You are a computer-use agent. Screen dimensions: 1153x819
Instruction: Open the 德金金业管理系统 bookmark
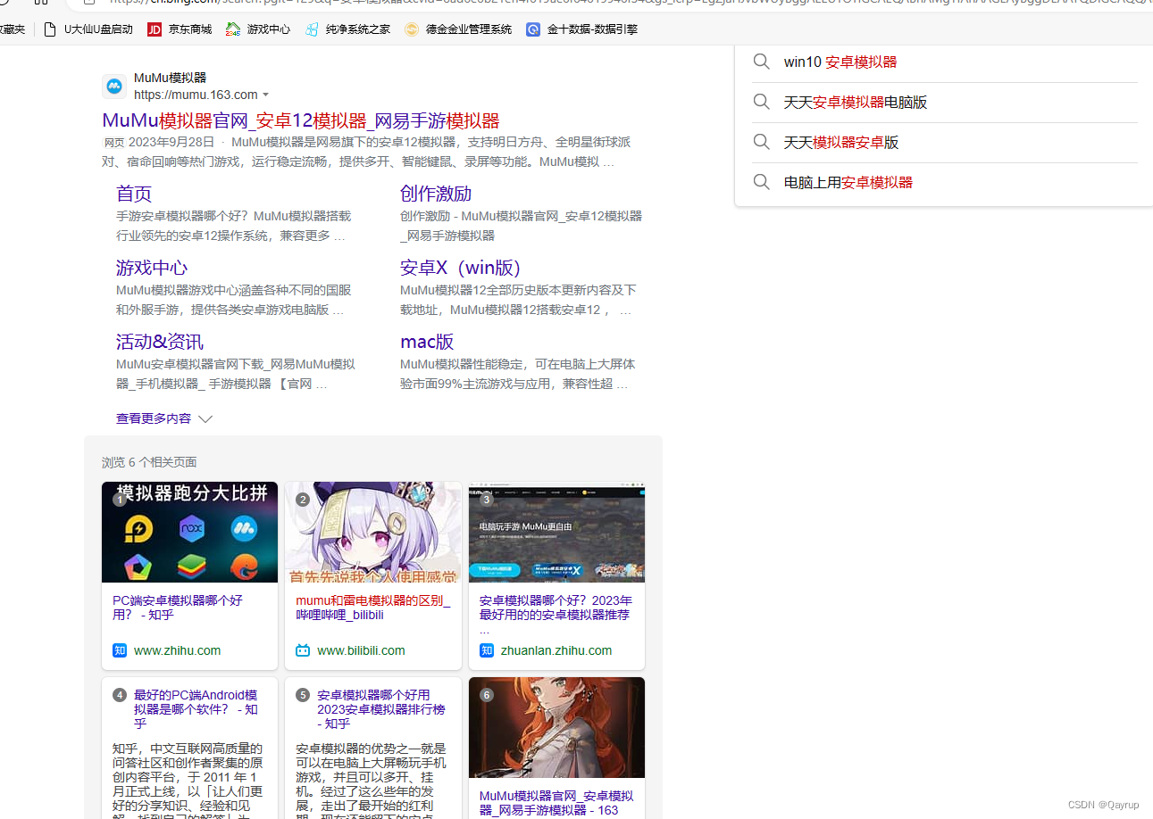[458, 29]
